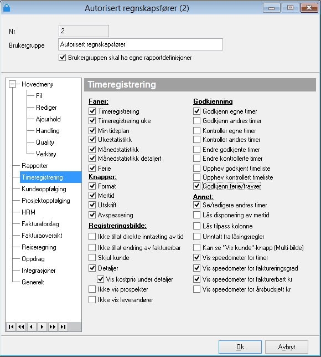Open Prosjektoppfølging section
The width and height of the screenshot is (321, 357).
click(x=46, y=201)
